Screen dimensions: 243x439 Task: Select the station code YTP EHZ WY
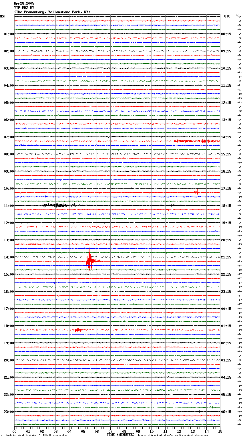click(24, 8)
